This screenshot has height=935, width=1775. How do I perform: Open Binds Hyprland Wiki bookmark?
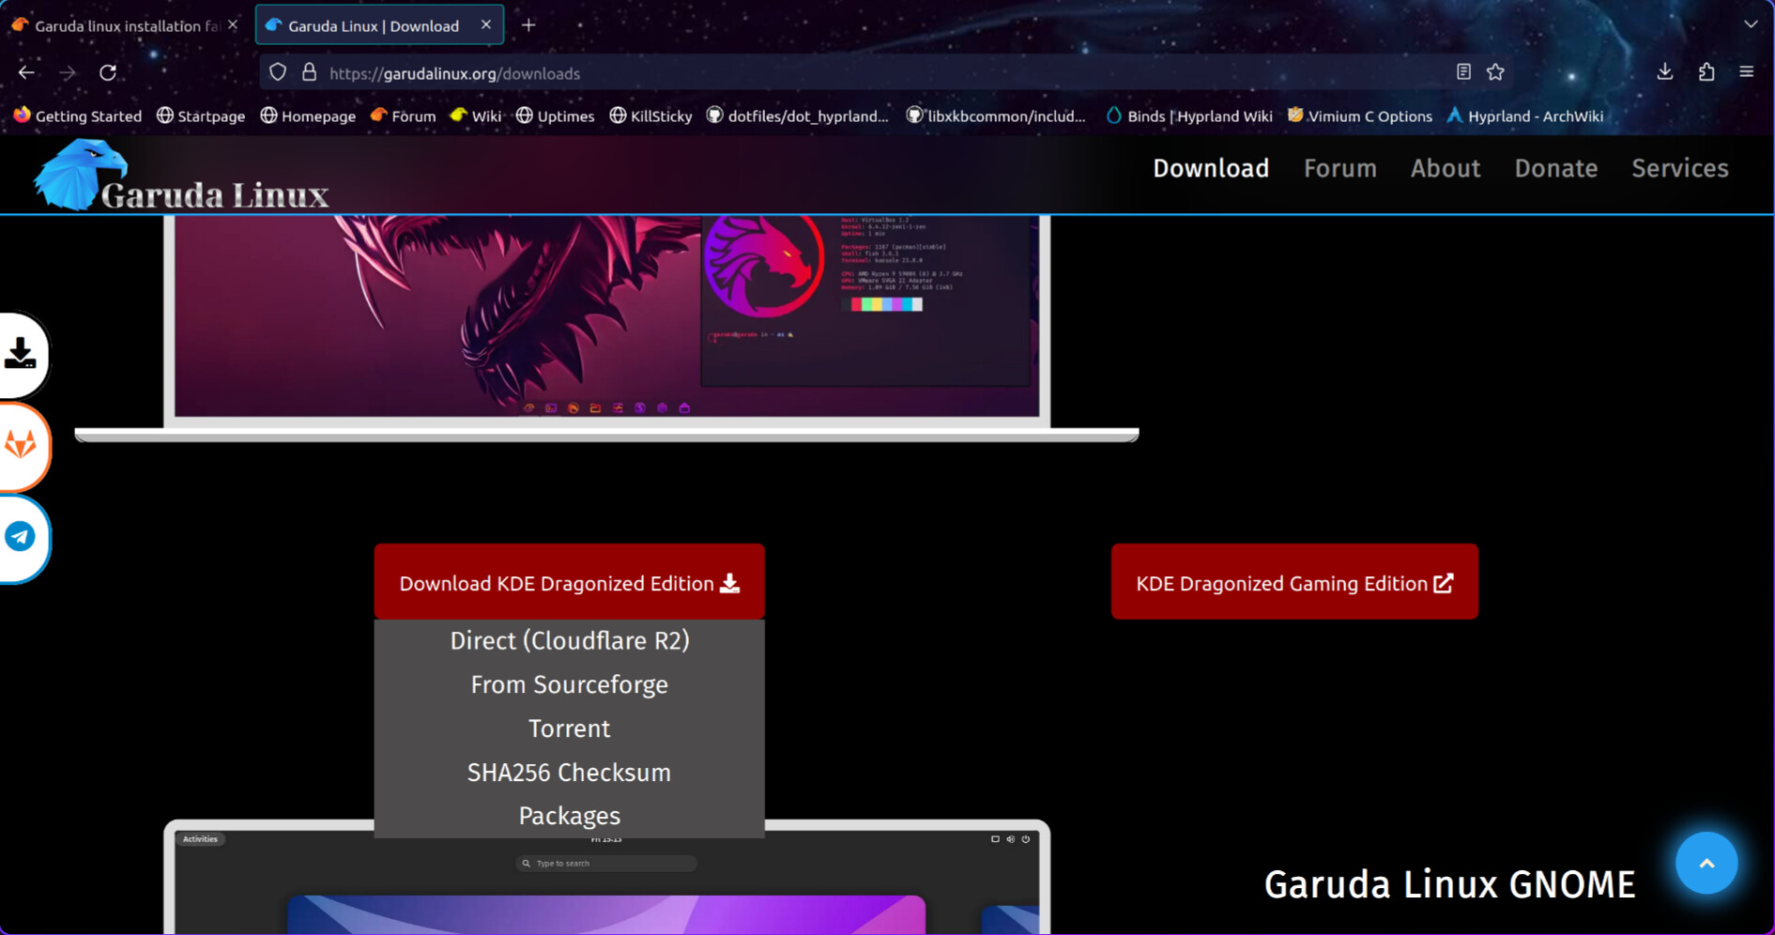(x=1189, y=115)
